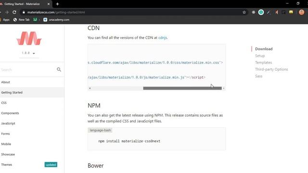Screen dimensions: 308x173
Task: Click the pen extension icon in the toolbar
Action: tap(269, 12)
